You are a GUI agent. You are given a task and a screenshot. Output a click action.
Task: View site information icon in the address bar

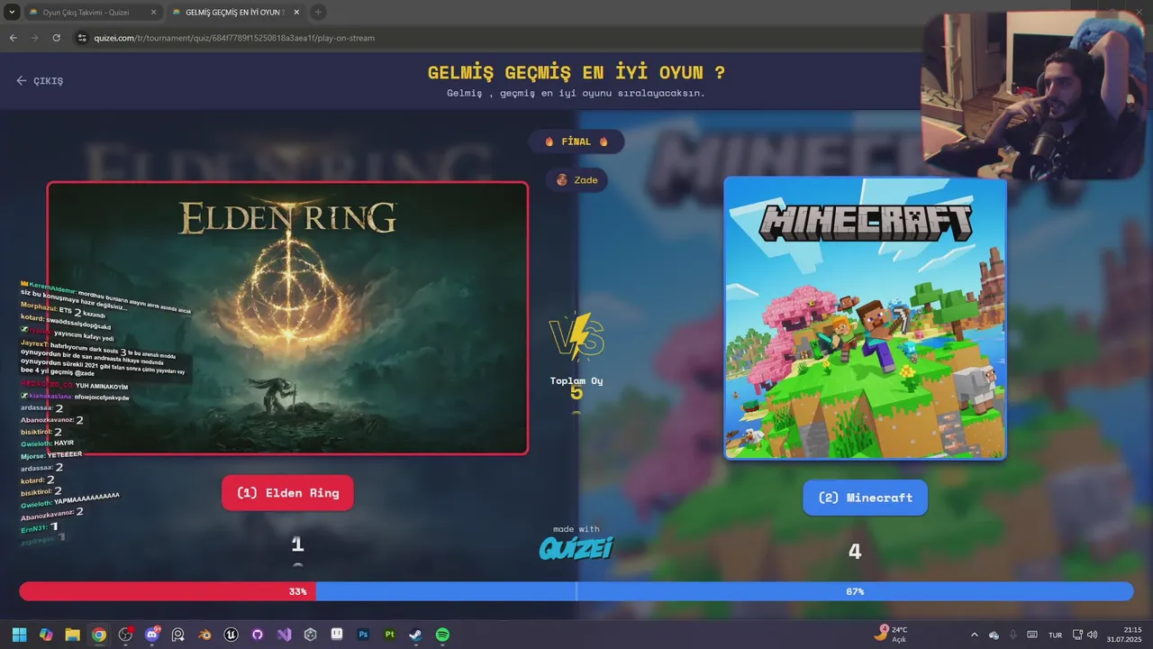point(82,38)
